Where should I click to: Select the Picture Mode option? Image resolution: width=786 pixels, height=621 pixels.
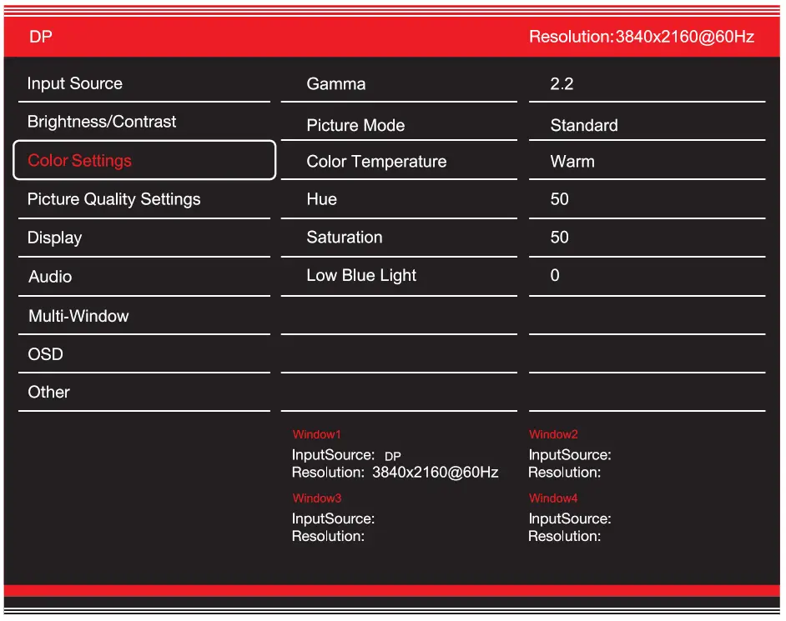(x=355, y=125)
